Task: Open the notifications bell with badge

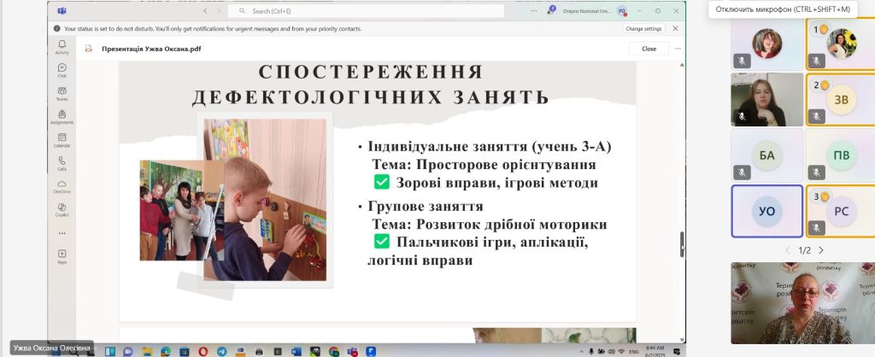Action: pyautogui.click(x=551, y=10)
